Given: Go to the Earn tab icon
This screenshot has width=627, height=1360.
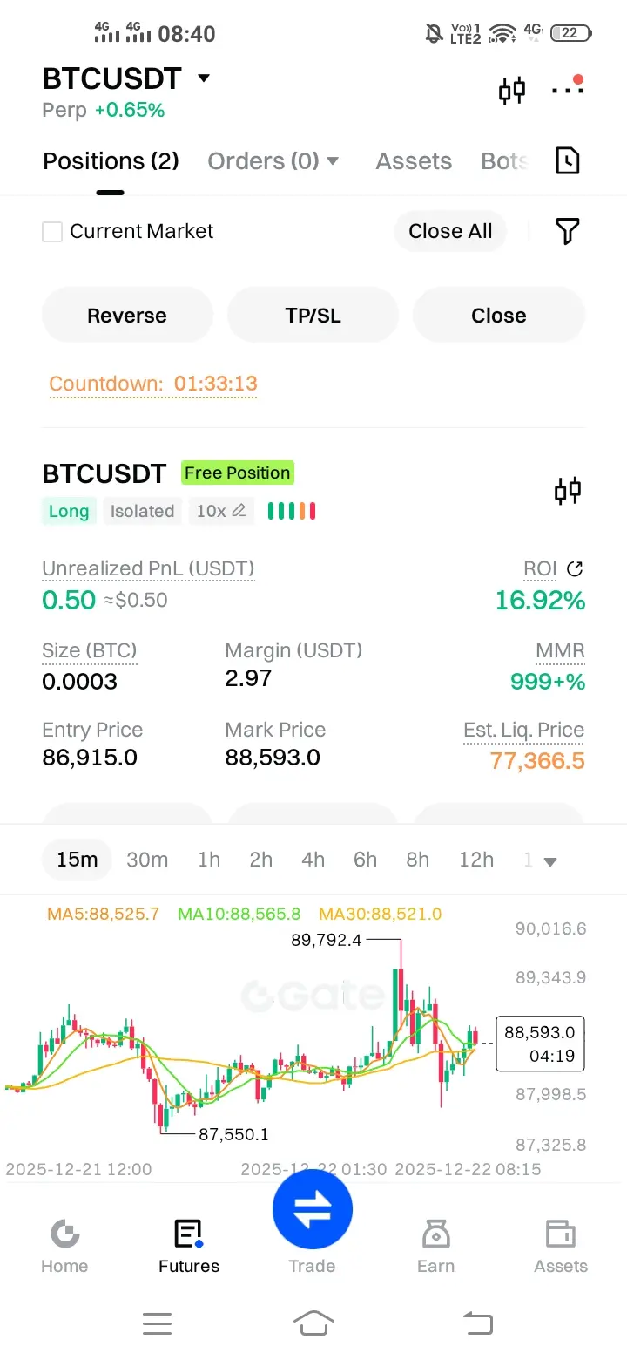Looking at the screenshot, I should click(x=435, y=1234).
